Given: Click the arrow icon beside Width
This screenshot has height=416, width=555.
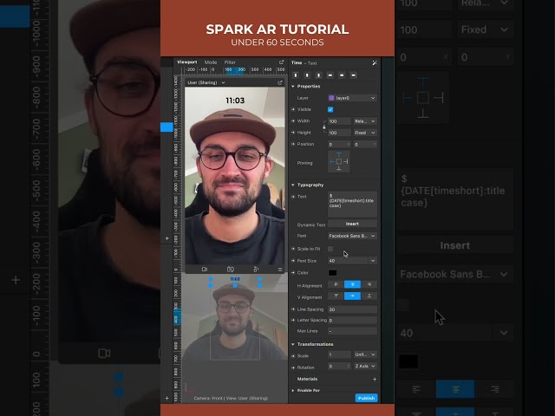Looking at the screenshot, I should pos(293,121).
